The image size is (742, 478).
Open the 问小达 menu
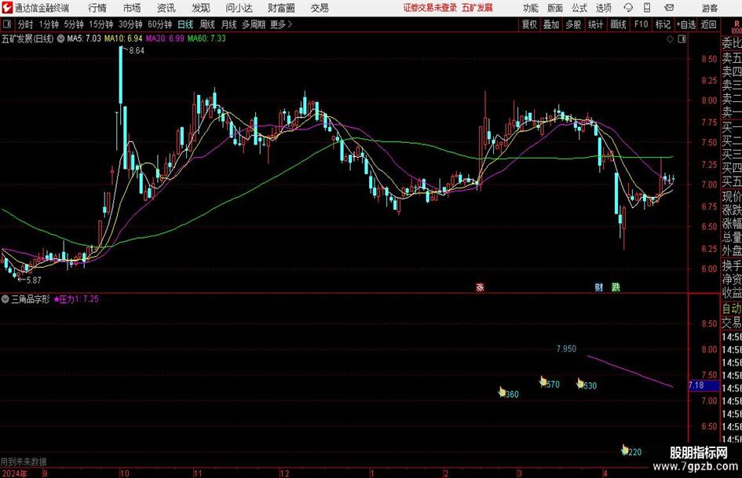[239, 8]
